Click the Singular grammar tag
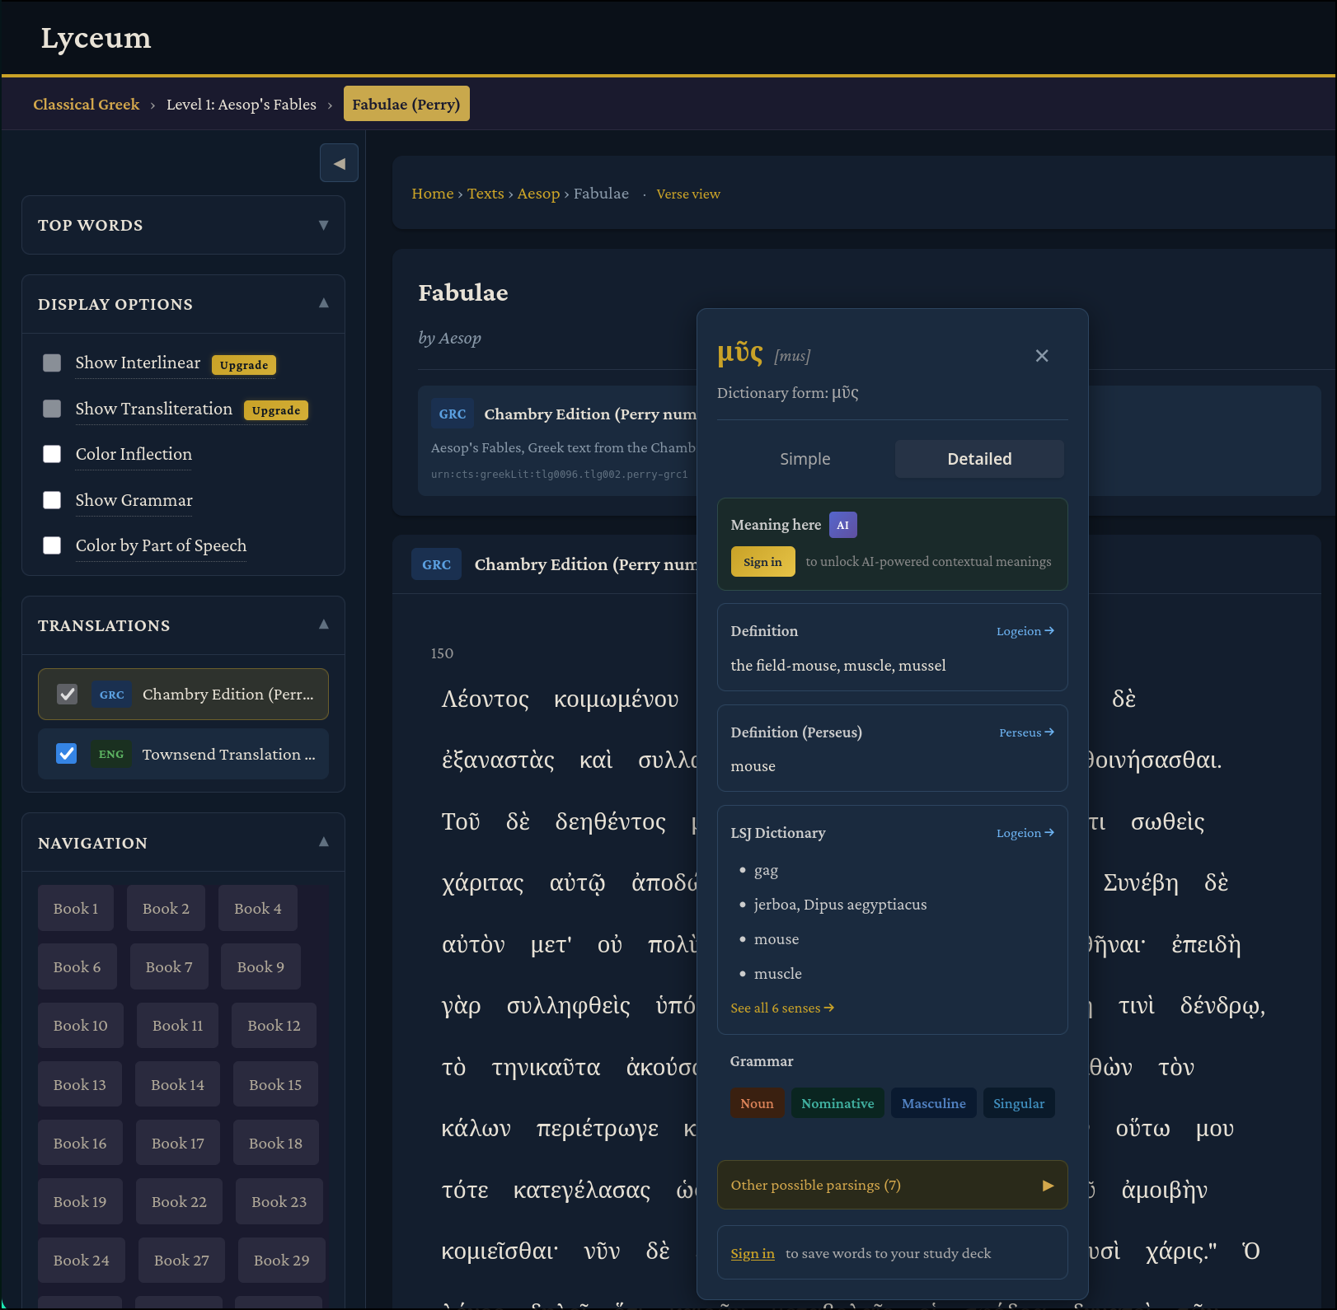 [1018, 1104]
